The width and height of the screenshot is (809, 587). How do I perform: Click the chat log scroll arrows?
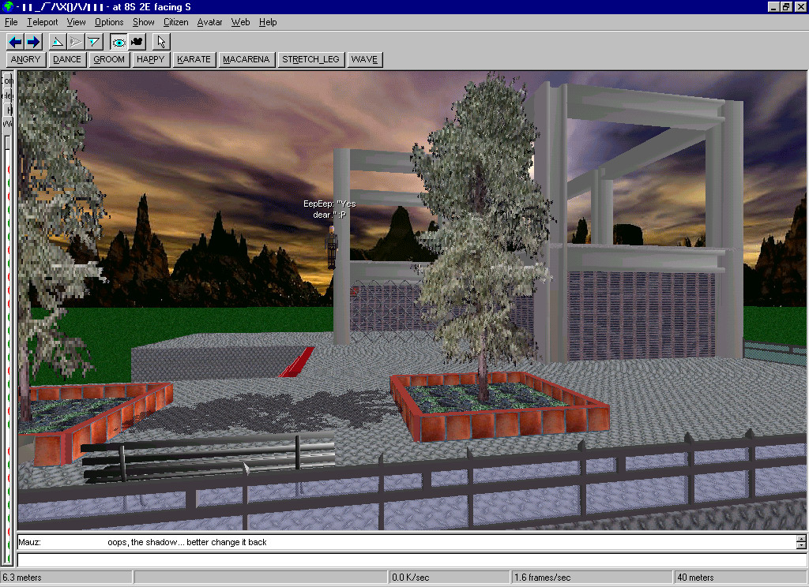pos(801,543)
